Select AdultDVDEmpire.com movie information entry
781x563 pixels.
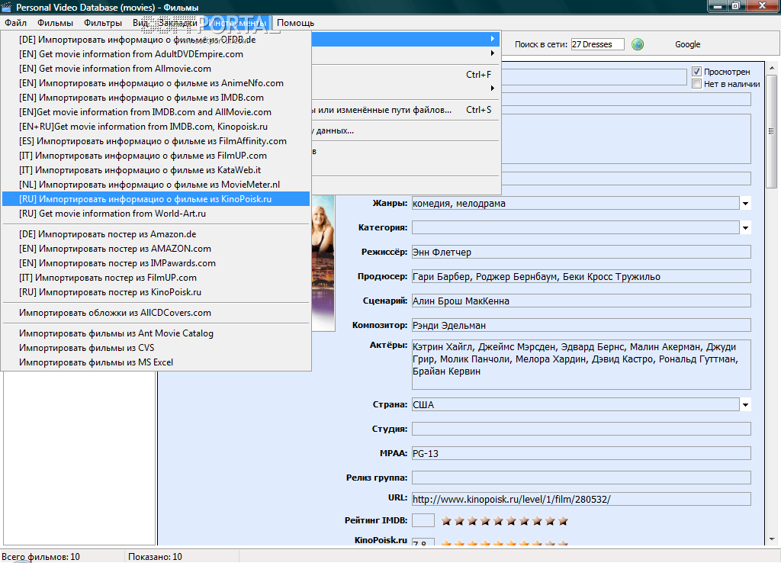156,54
